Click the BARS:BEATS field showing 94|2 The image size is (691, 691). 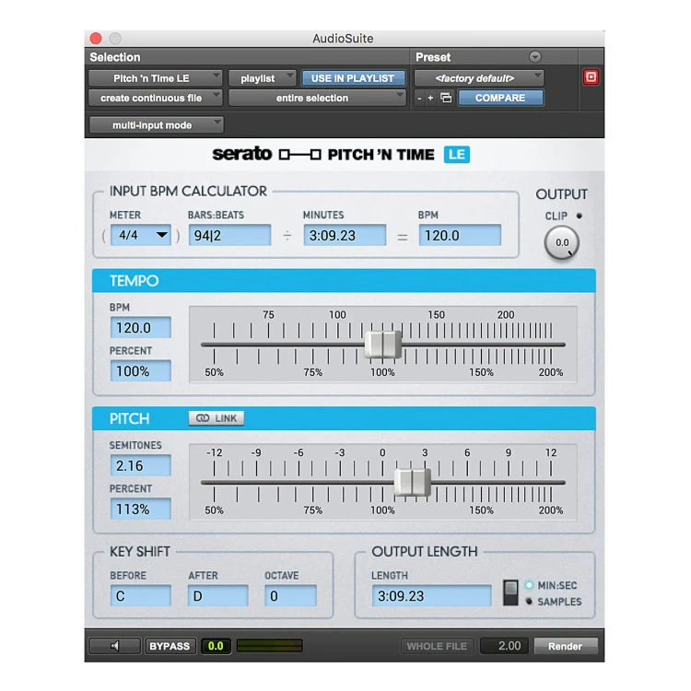click(x=229, y=235)
